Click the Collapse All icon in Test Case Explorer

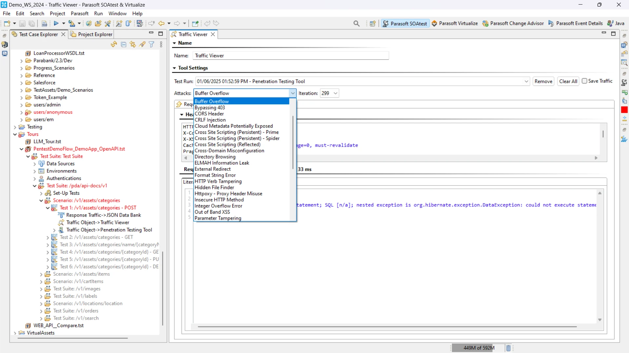(124, 44)
